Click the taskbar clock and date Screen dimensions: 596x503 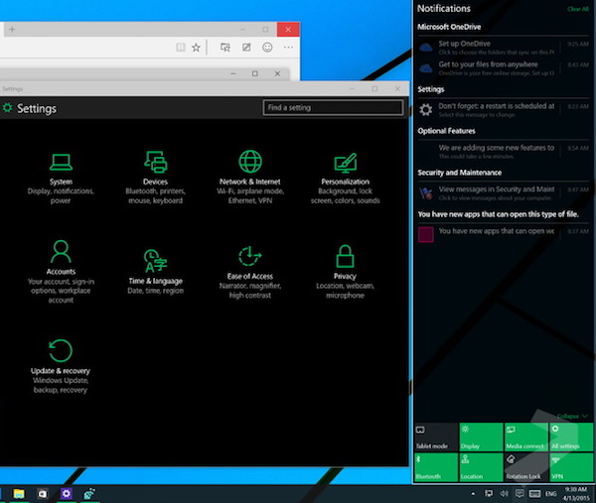click(575, 493)
